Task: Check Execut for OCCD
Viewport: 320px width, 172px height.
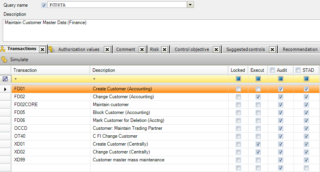Action: pyautogui.click(x=258, y=129)
